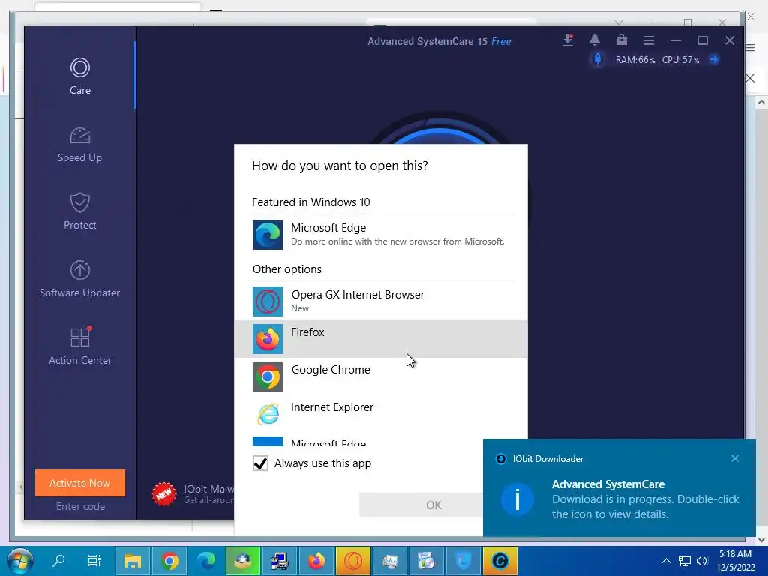768x576 pixels.
Task: Open the Speed Up section
Action: (79, 145)
